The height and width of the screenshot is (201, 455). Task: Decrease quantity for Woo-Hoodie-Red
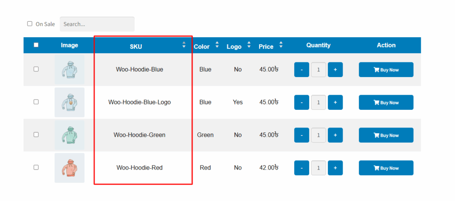(x=302, y=168)
